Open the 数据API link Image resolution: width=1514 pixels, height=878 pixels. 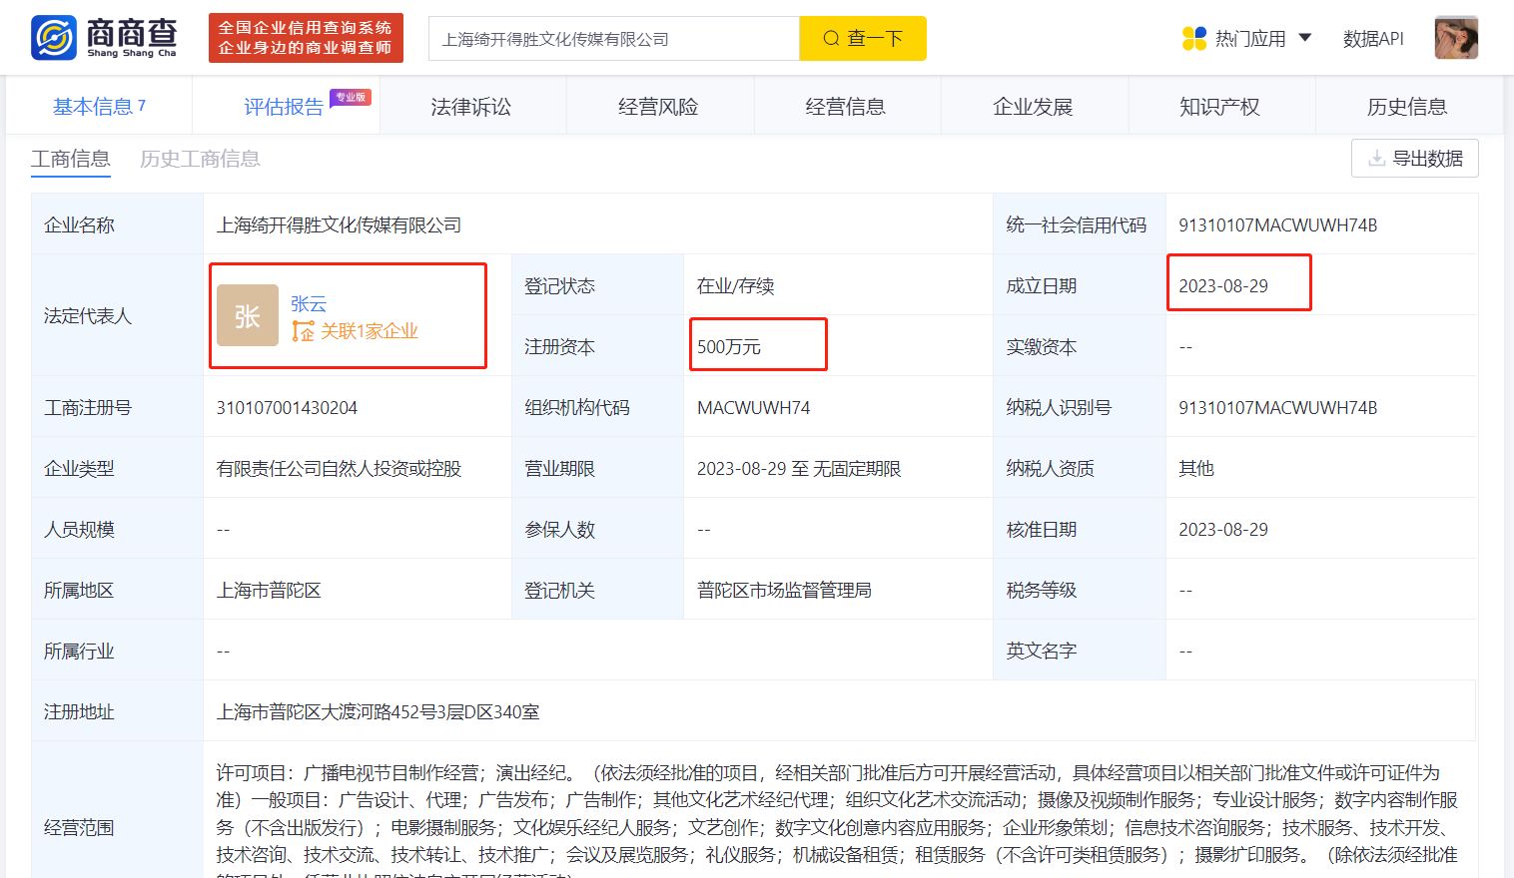(x=1373, y=39)
